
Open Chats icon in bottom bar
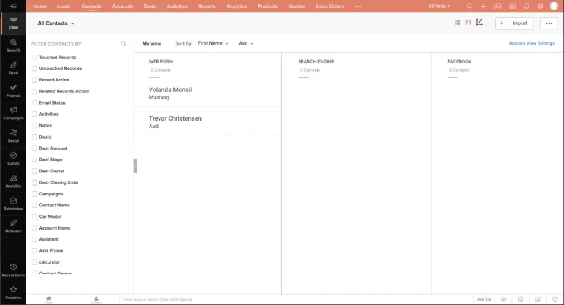[x=48, y=299]
